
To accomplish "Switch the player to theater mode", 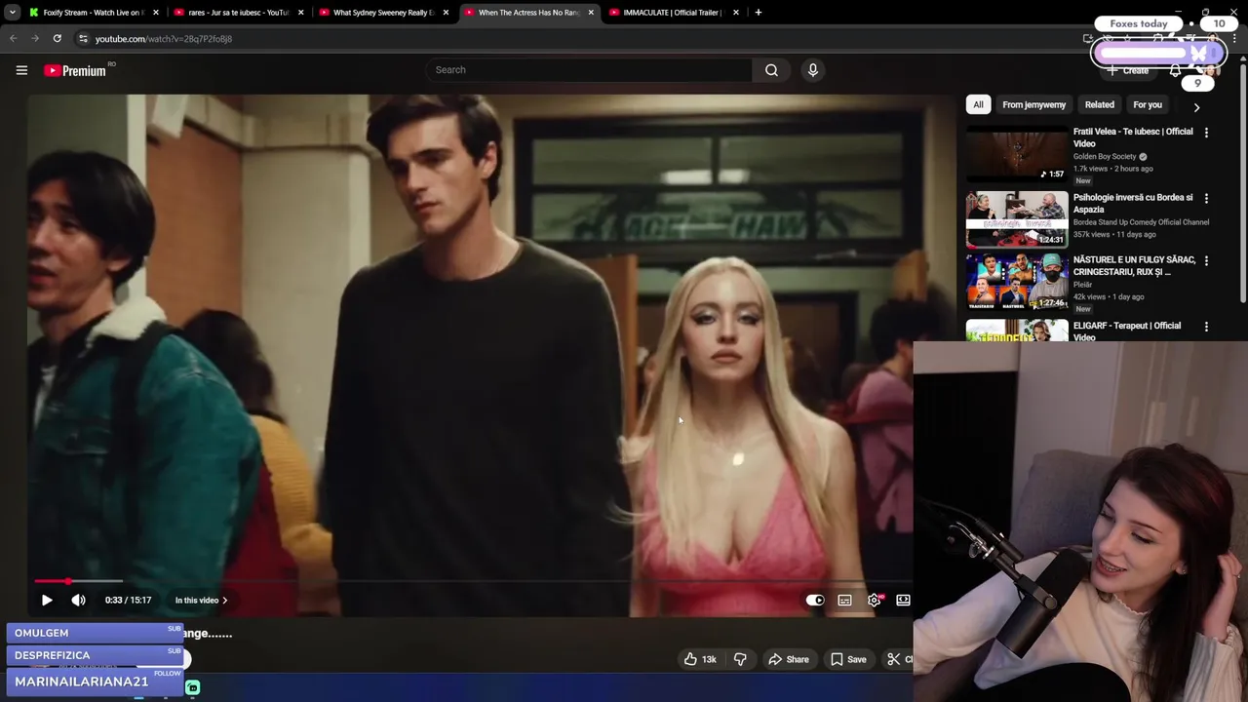I will coord(903,601).
